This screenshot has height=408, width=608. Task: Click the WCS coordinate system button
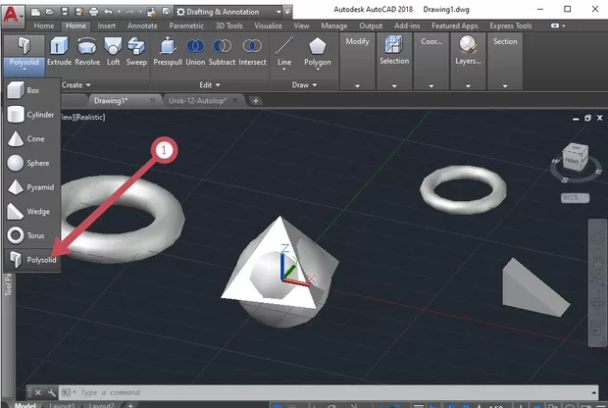point(571,197)
